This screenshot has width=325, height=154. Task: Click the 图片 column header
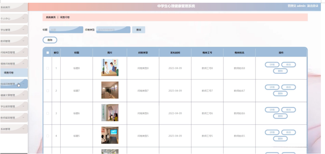coord(110,53)
